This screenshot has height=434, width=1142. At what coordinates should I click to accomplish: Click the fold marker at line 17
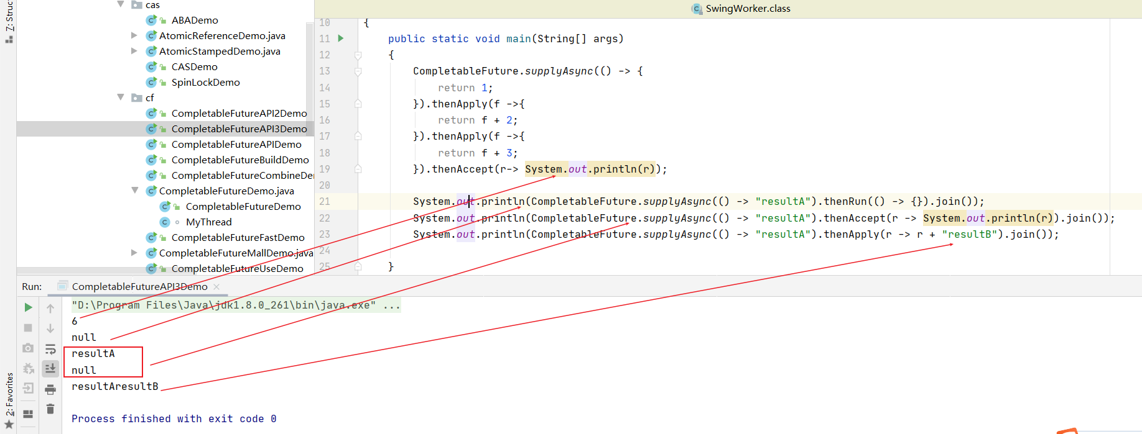coord(358,136)
